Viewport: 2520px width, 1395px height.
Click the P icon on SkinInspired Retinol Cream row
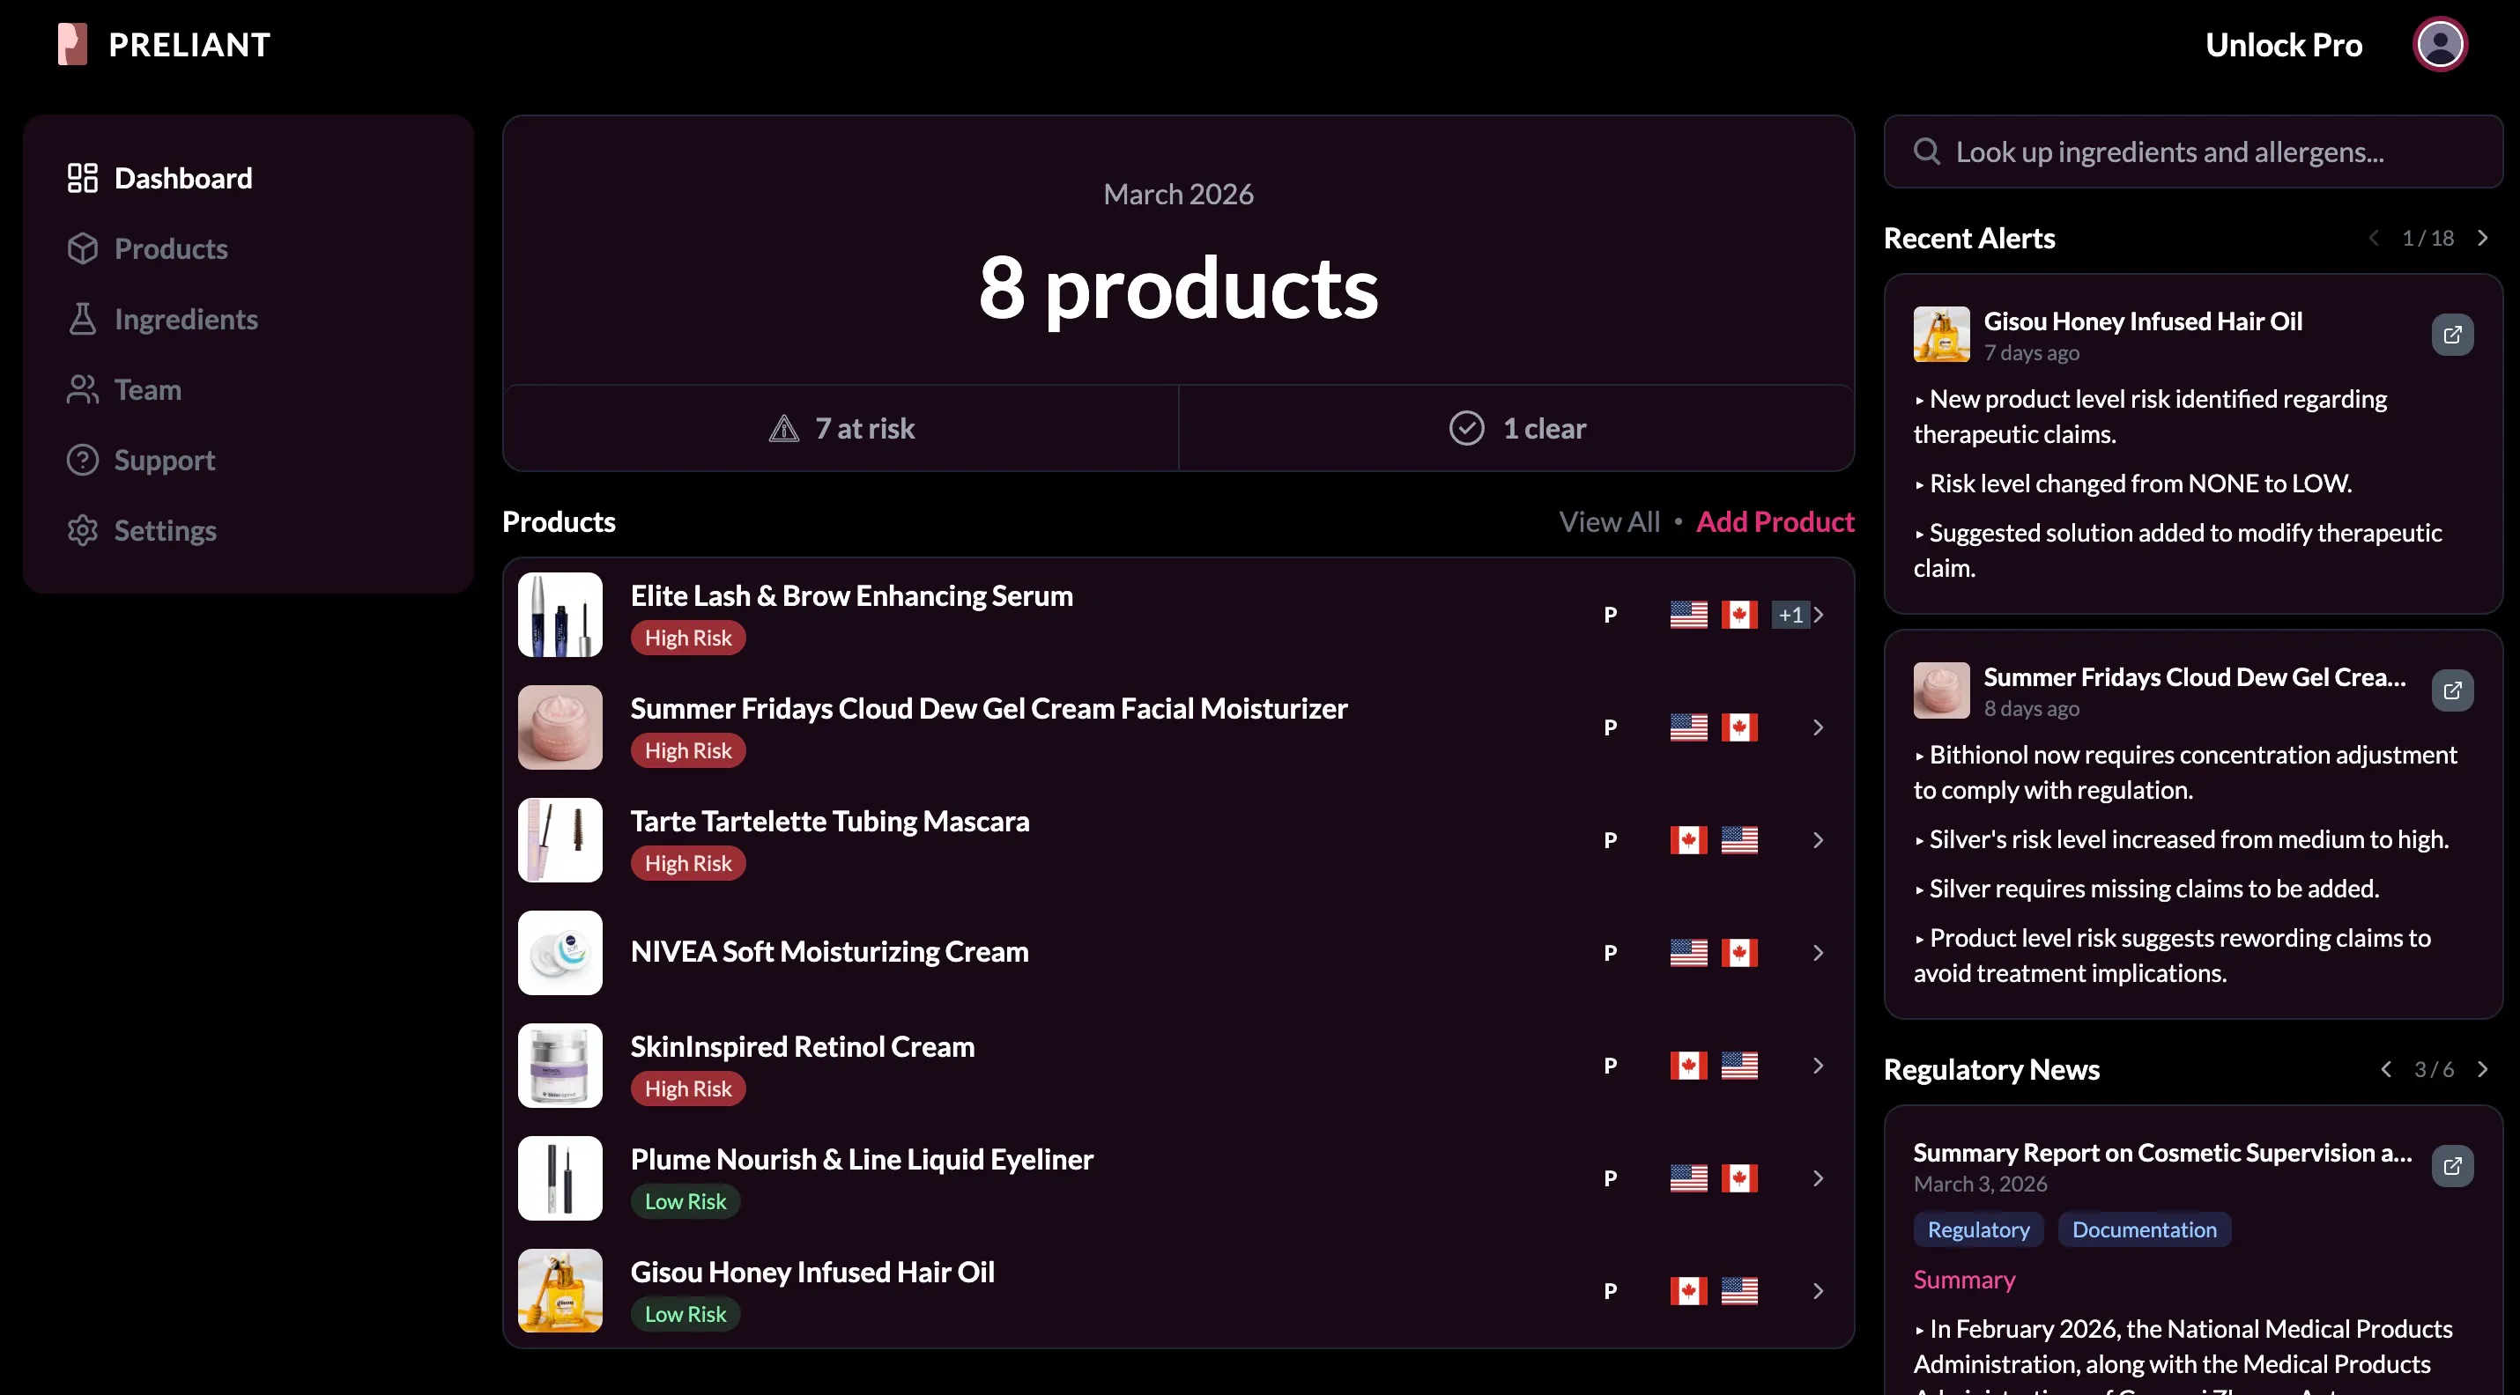(x=1610, y=1066)
